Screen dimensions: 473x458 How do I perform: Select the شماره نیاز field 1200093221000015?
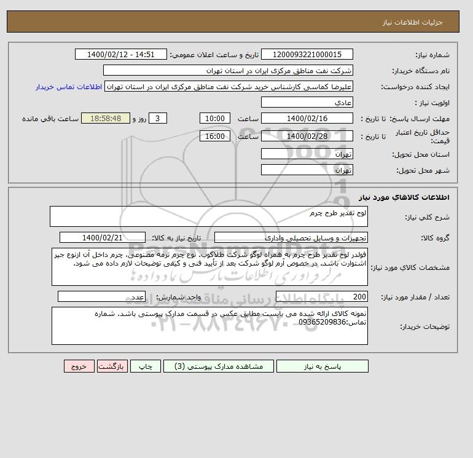(307, 54)
